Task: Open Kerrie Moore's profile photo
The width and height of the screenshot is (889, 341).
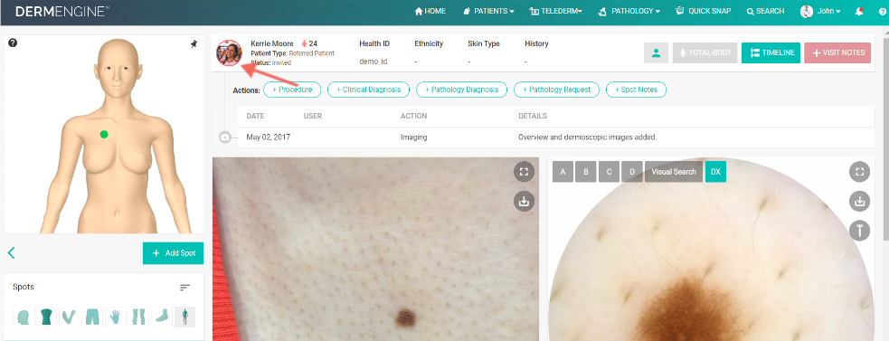Action: click(x=229, y=53)
